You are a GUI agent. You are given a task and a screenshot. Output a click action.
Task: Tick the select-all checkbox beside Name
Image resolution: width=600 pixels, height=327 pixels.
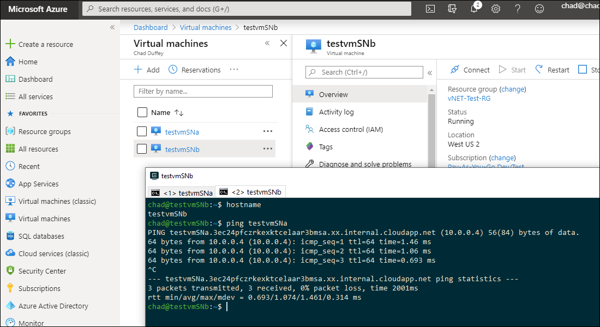[x=142, y=112]
